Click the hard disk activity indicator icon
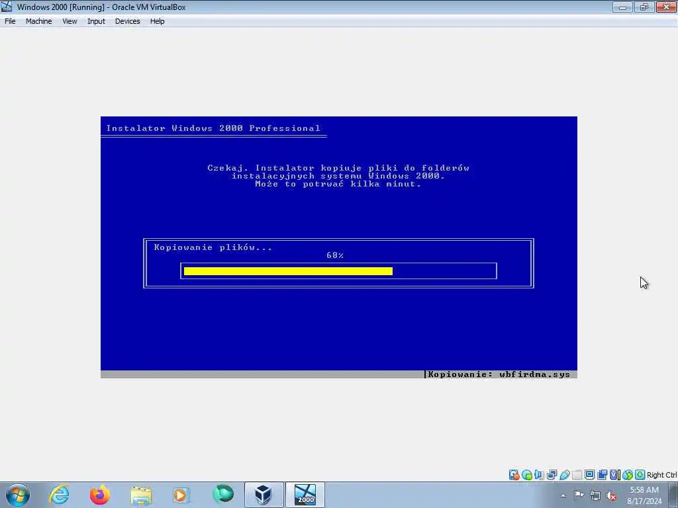678x508 pixels. point(514,475)
